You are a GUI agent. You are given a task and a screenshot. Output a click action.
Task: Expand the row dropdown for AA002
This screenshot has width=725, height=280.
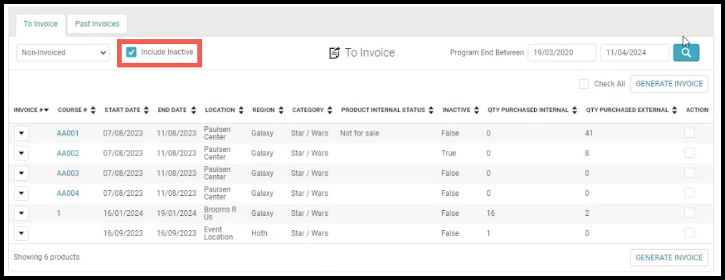pos(22,153)
